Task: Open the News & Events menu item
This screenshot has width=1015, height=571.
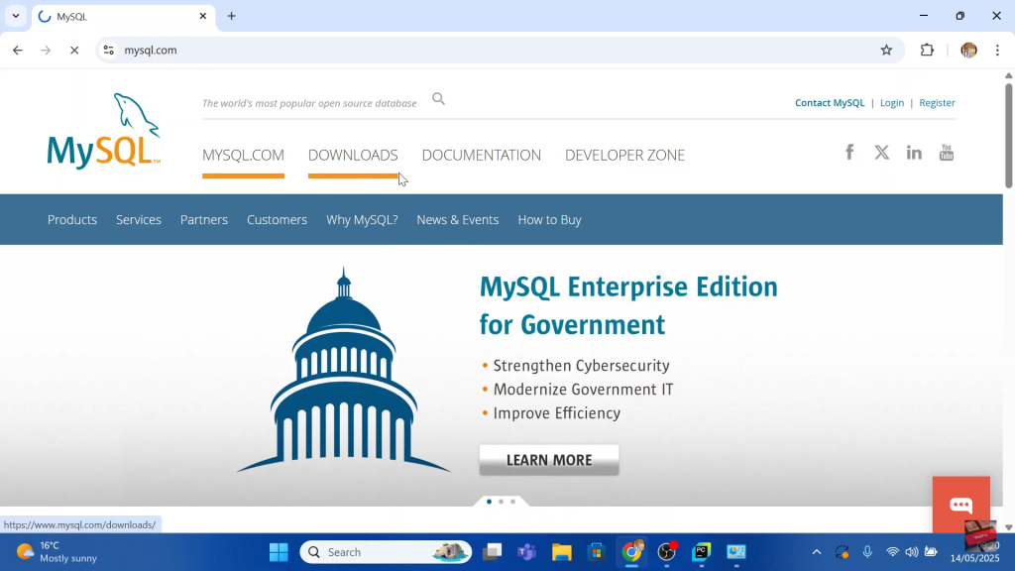Action: tap(458, 220)
